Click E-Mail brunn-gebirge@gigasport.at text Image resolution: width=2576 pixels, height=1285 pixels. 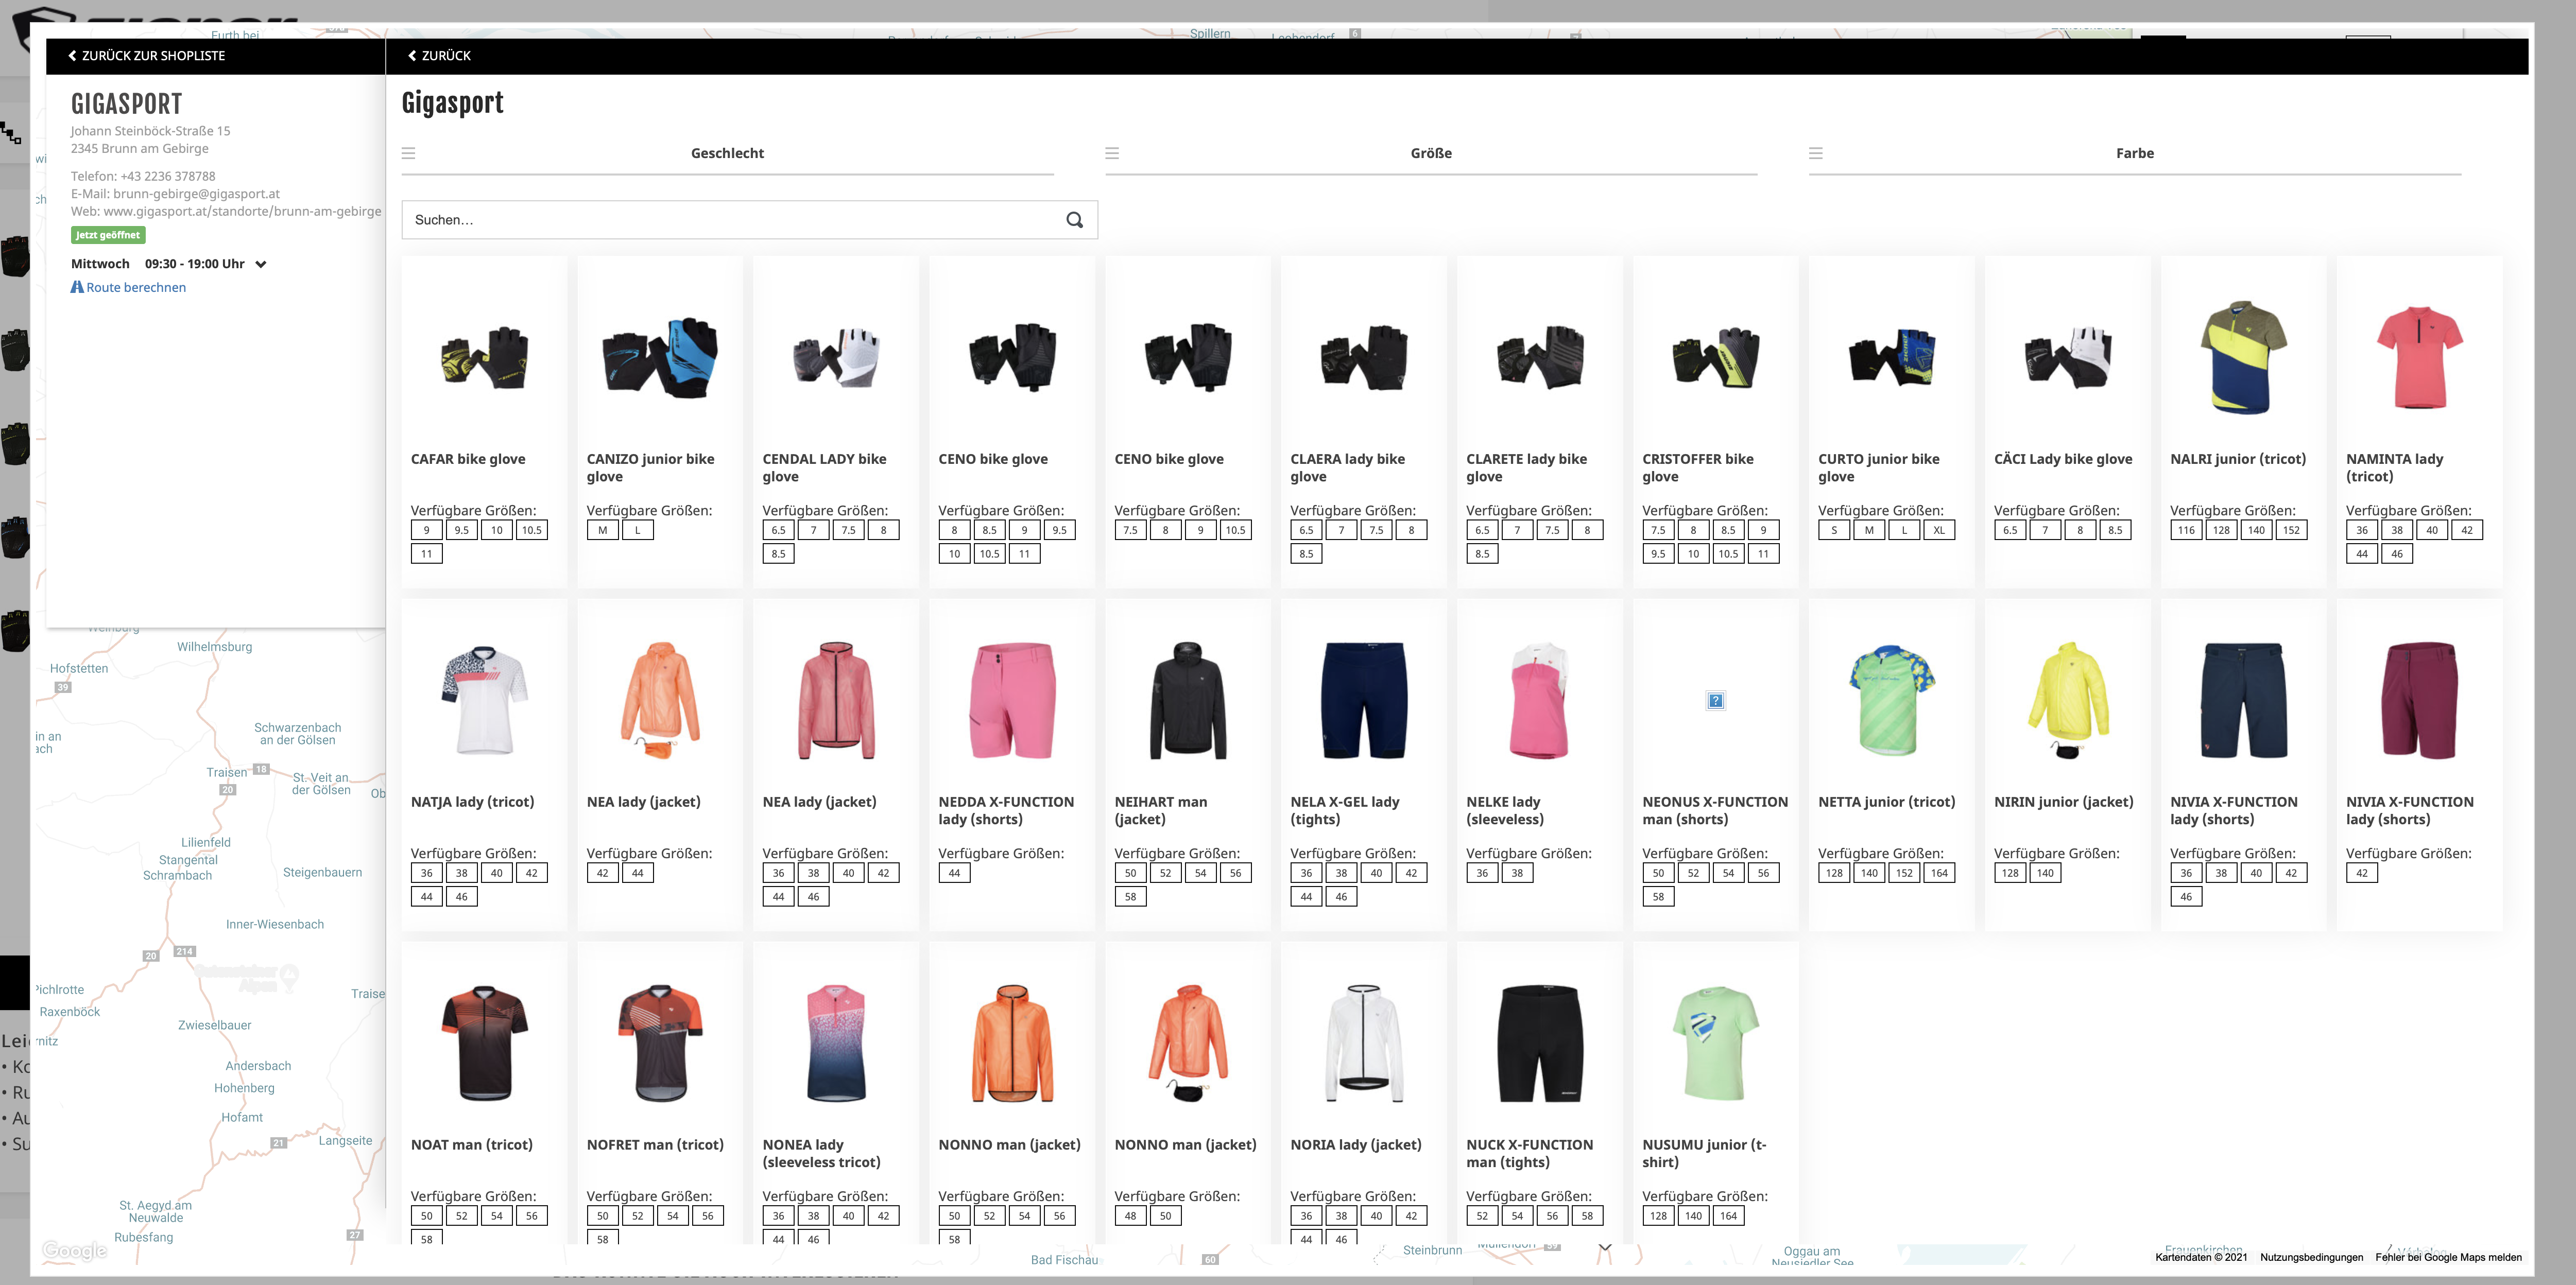[x=175, y=194]
